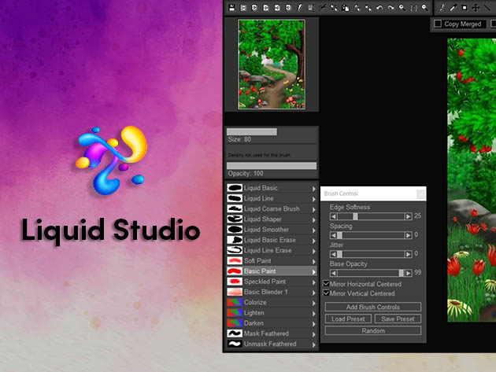Choose the Basic Blender 1 brush
Image resolution: width=496 pixels, height=372 pixels.
pyautogui.click(x=272, y=292)
